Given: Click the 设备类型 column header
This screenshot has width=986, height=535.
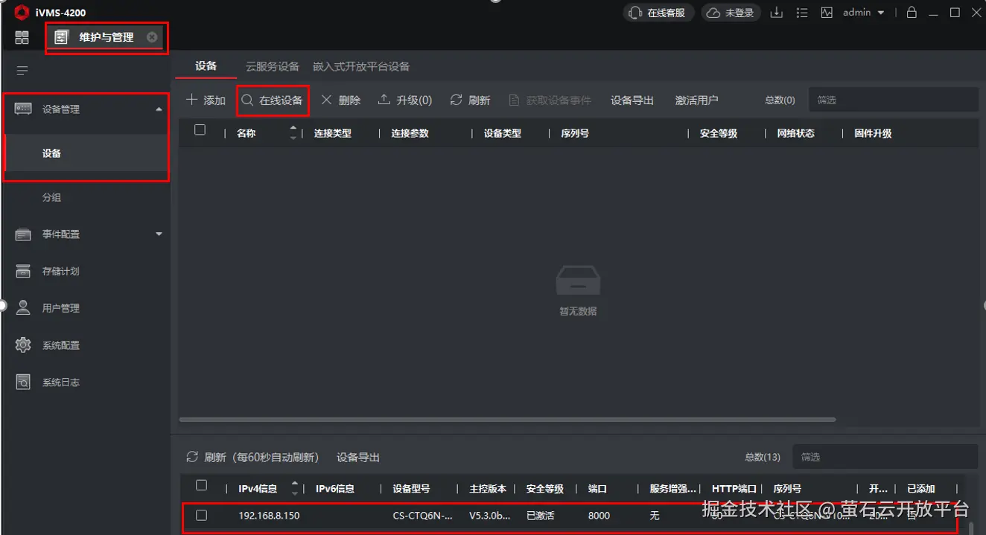Looking at the screenshot, I should (x=503, y=133).
